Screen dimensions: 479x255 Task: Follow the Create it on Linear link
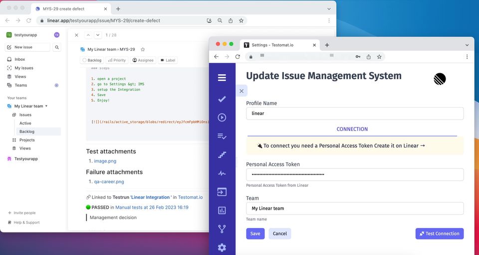click(x=400, y=145)
